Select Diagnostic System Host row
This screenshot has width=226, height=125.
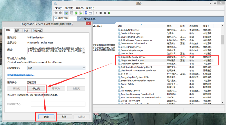coord(165,63)
